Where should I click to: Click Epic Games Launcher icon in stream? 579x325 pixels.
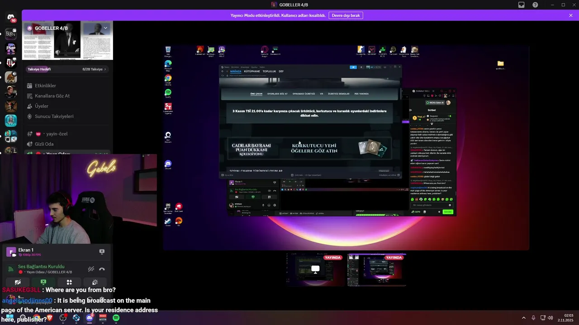(x=168, y=207)
